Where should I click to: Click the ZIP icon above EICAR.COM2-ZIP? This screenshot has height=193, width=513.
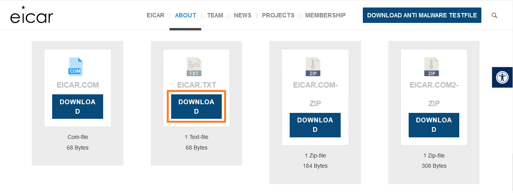pyautogui.click(x=432, y=67)
